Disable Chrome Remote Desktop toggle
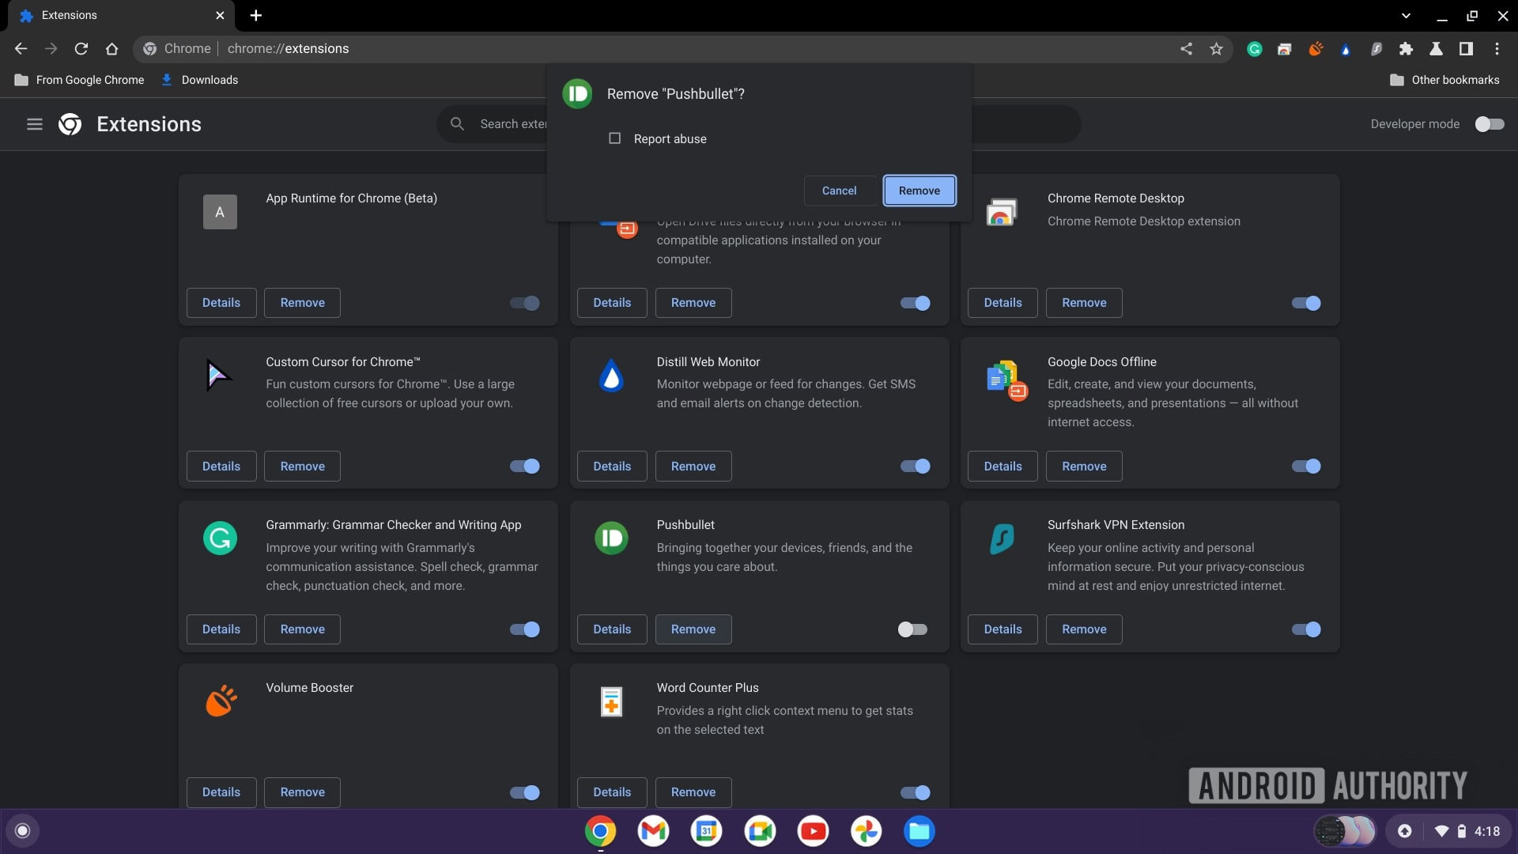1518x854 pixels. click(1306, 303)
